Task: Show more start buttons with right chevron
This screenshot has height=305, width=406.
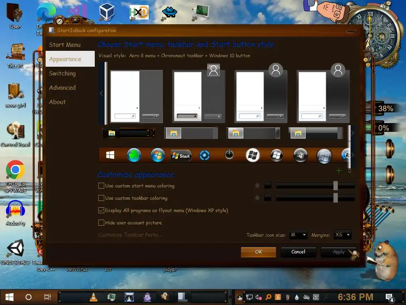Action: tap(352, 155)
